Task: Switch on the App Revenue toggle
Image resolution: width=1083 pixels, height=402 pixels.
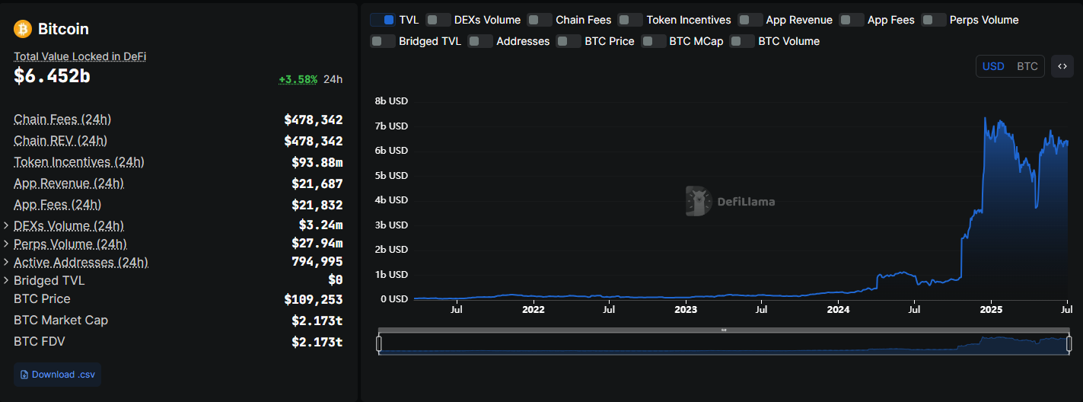Action: [750, 20]
